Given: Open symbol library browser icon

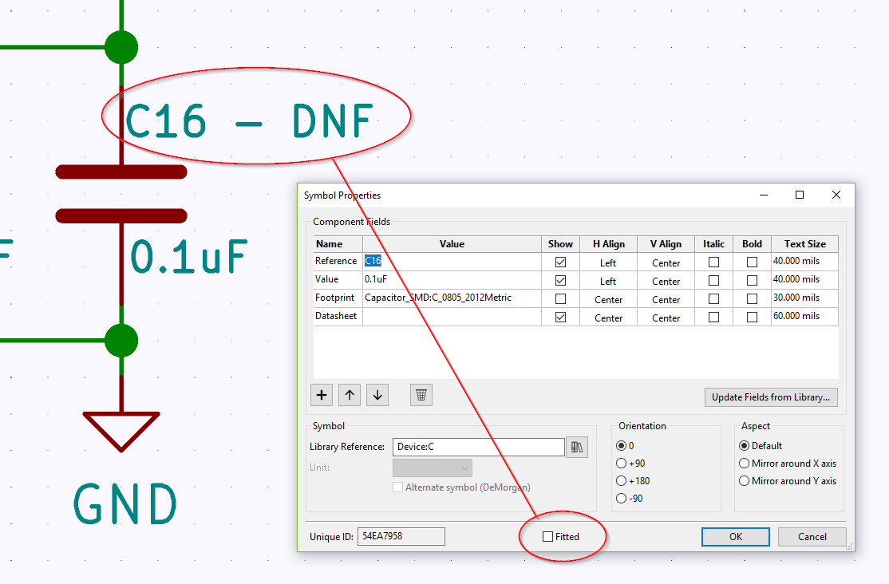Looking at the screenshot, I should coord(576,447).
